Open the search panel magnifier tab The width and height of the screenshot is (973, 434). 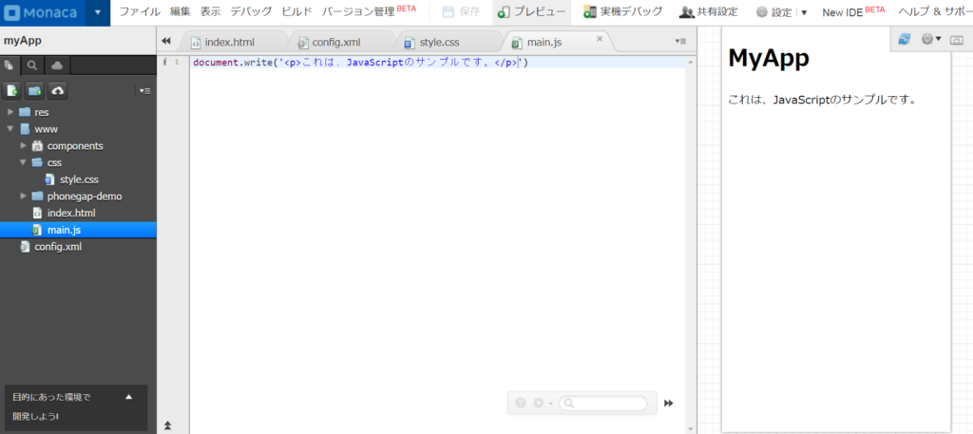coord(32,66)
